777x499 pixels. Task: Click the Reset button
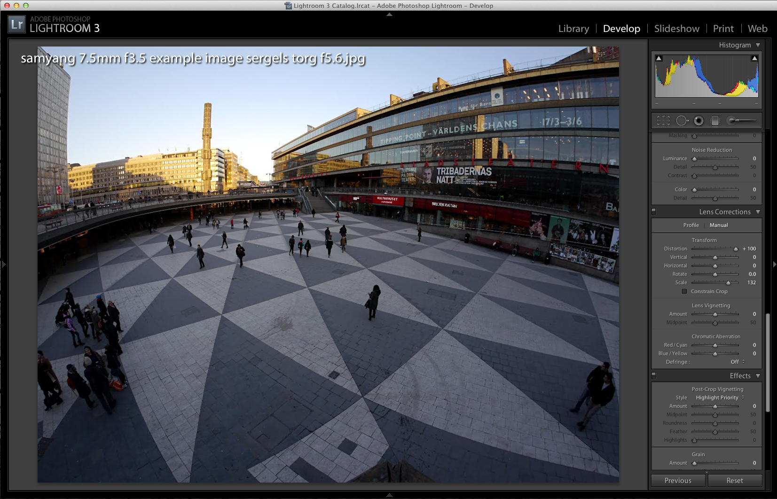point(735,481)
